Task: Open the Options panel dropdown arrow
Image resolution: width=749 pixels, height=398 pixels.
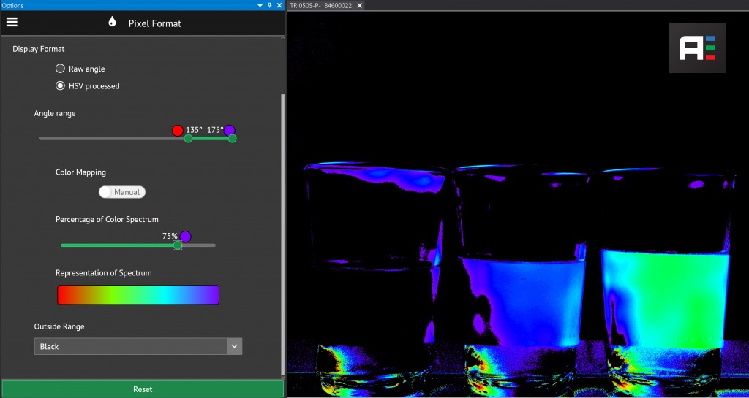Action: coord(260,5)
